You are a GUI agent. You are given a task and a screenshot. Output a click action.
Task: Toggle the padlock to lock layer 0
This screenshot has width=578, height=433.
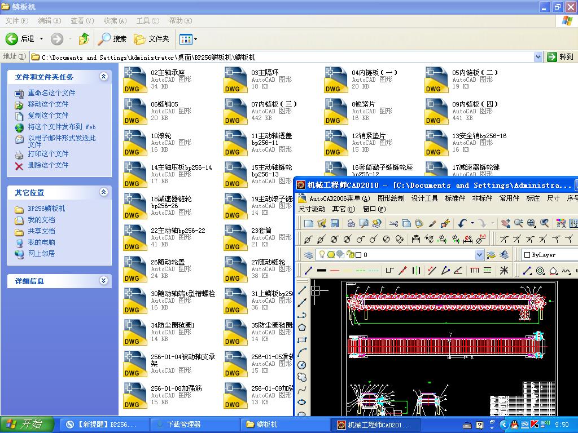[351, 255]
